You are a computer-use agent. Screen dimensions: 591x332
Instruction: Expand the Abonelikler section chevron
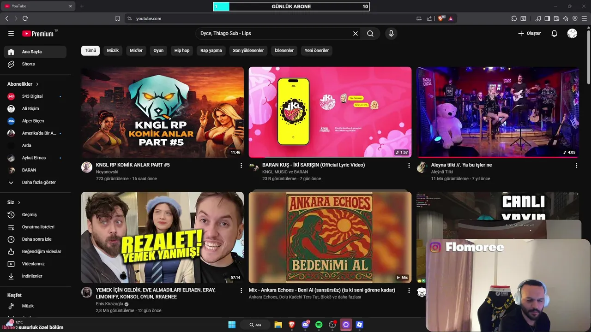(37, 84)
